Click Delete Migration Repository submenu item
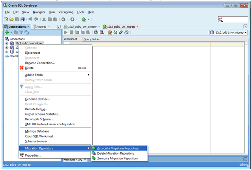 pos(119,153)
